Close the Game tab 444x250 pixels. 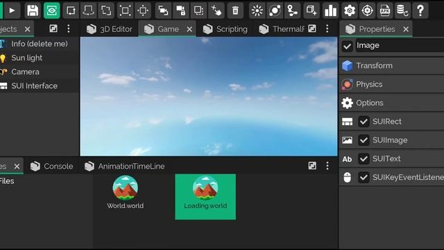[x=189, y=29]
